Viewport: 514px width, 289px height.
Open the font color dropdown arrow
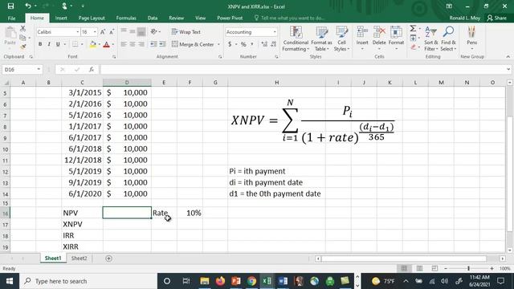click(112, 44)
